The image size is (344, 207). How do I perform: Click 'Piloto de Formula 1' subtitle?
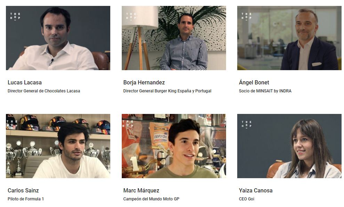pos(26,199)
